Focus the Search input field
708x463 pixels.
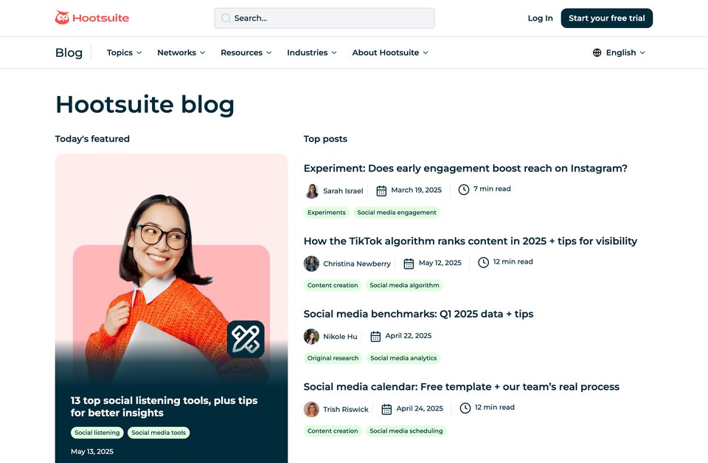324,18
